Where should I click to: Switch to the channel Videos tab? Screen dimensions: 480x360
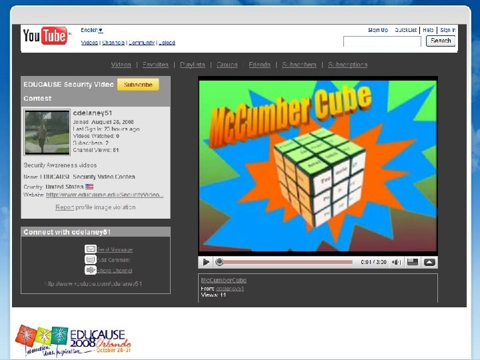pyautogui.click(x=121, y=65)
